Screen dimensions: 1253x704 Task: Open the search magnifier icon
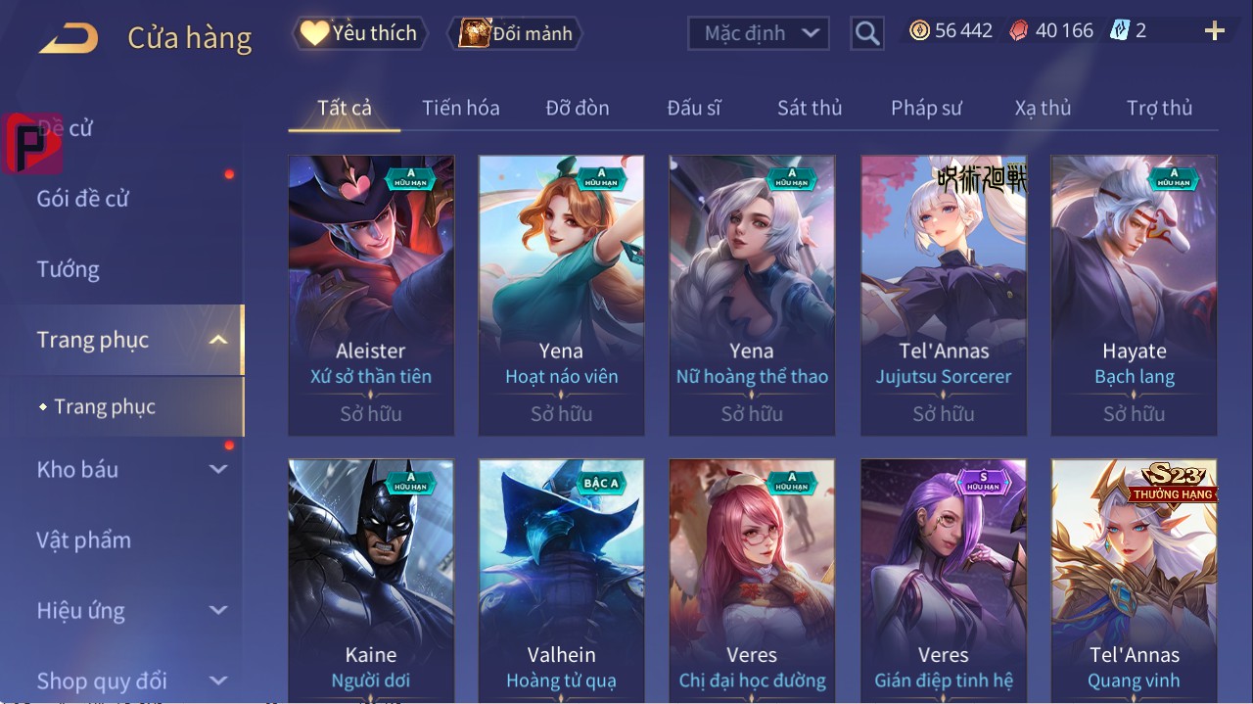[867, 33]
